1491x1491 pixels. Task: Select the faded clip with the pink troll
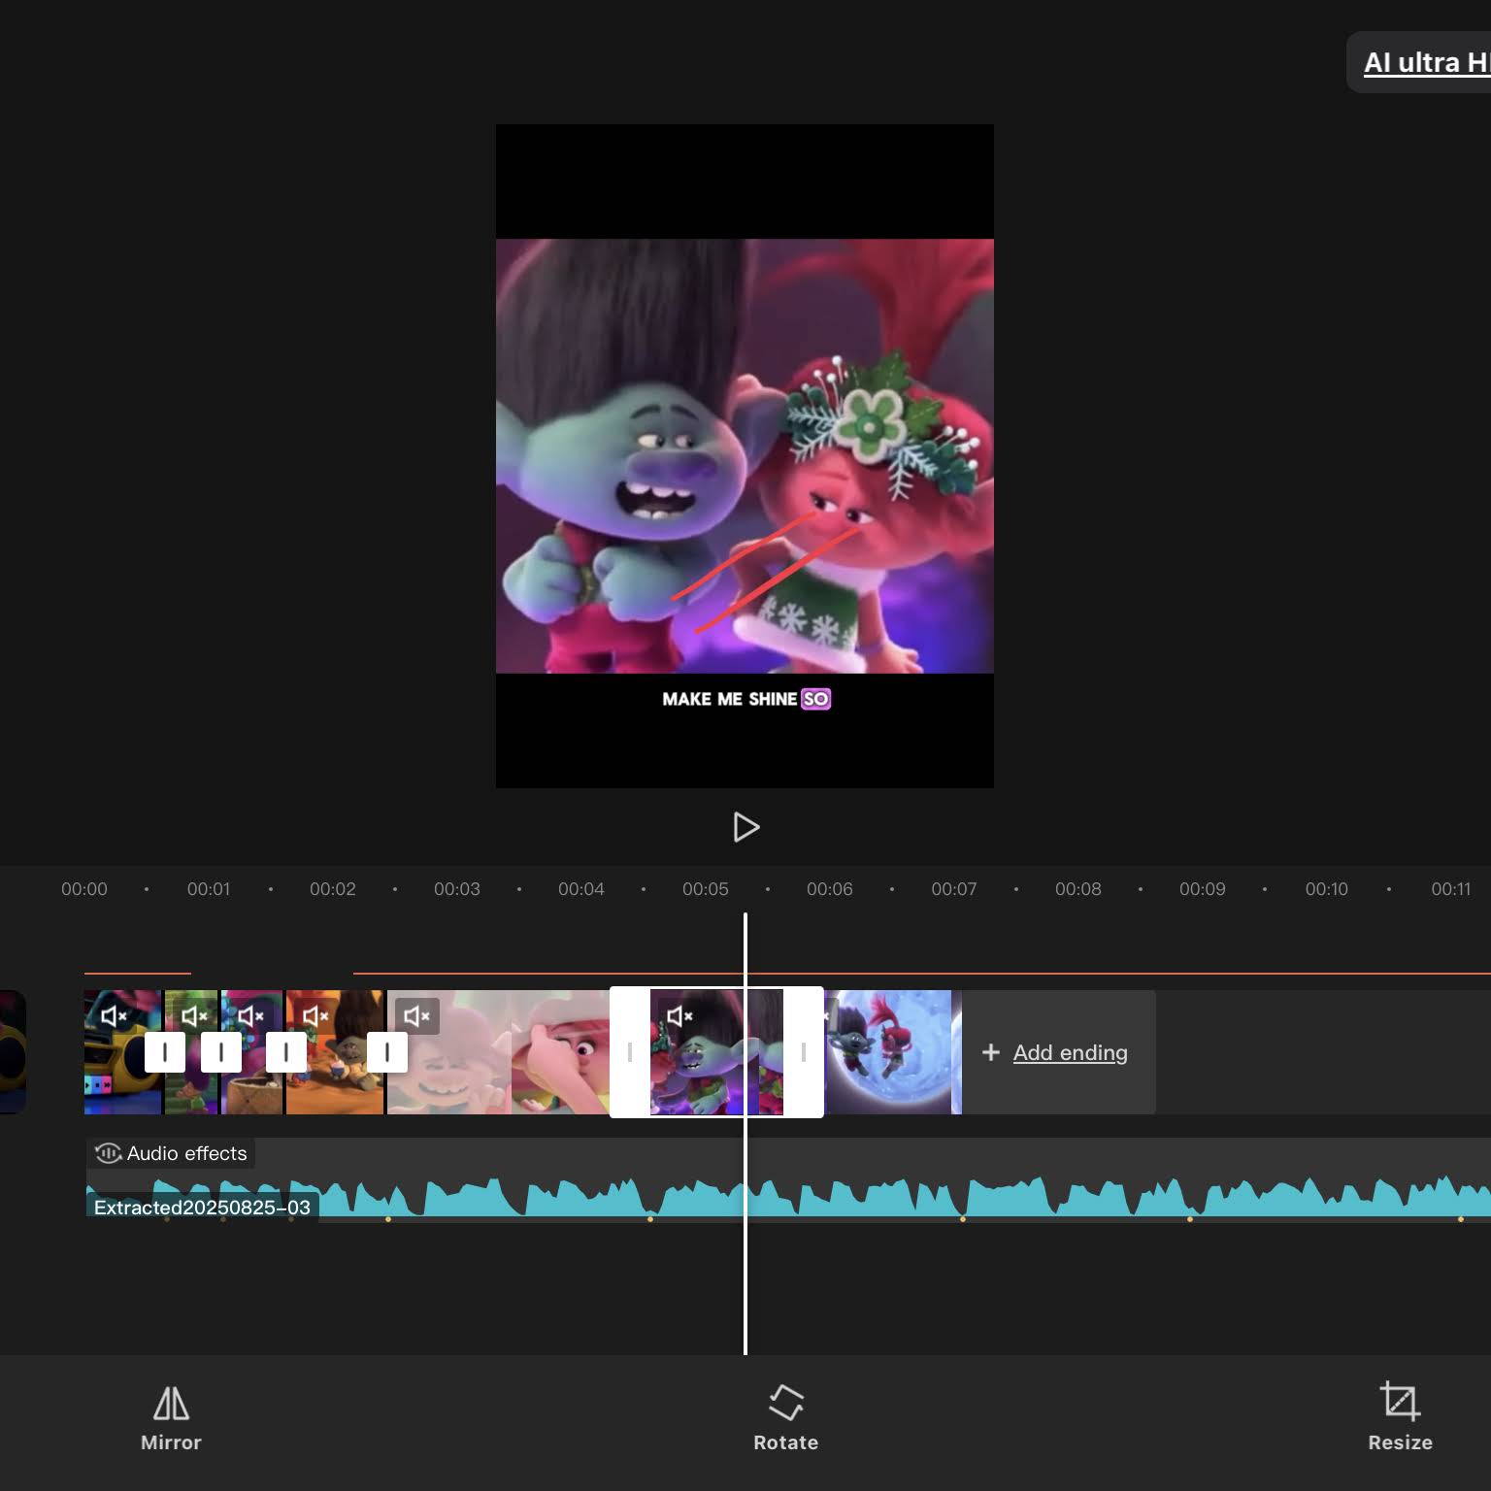pyautogui.click(x=498, y=1052)
